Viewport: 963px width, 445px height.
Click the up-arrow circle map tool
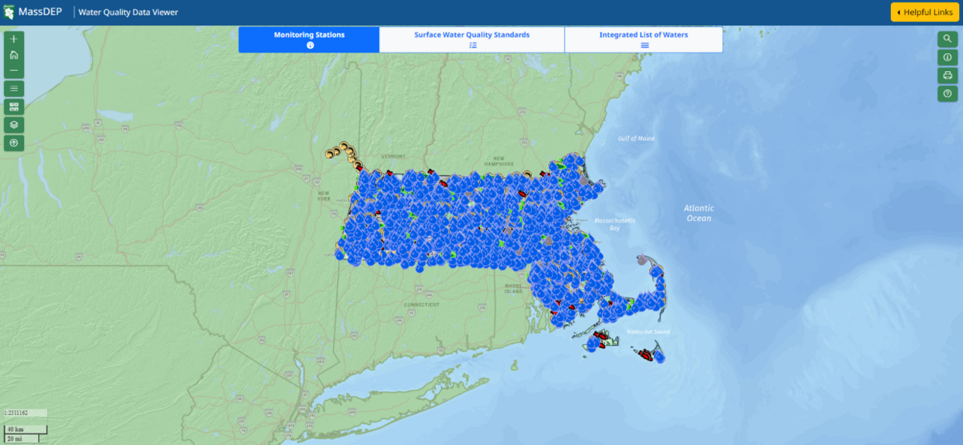tap(14, 143)
